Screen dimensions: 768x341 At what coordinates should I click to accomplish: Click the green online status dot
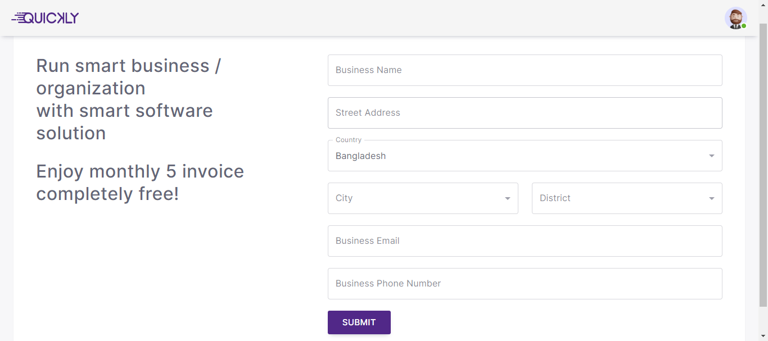744,26
